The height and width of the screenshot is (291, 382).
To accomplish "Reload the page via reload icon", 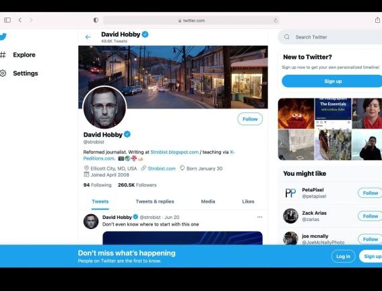I will point(276,20).
